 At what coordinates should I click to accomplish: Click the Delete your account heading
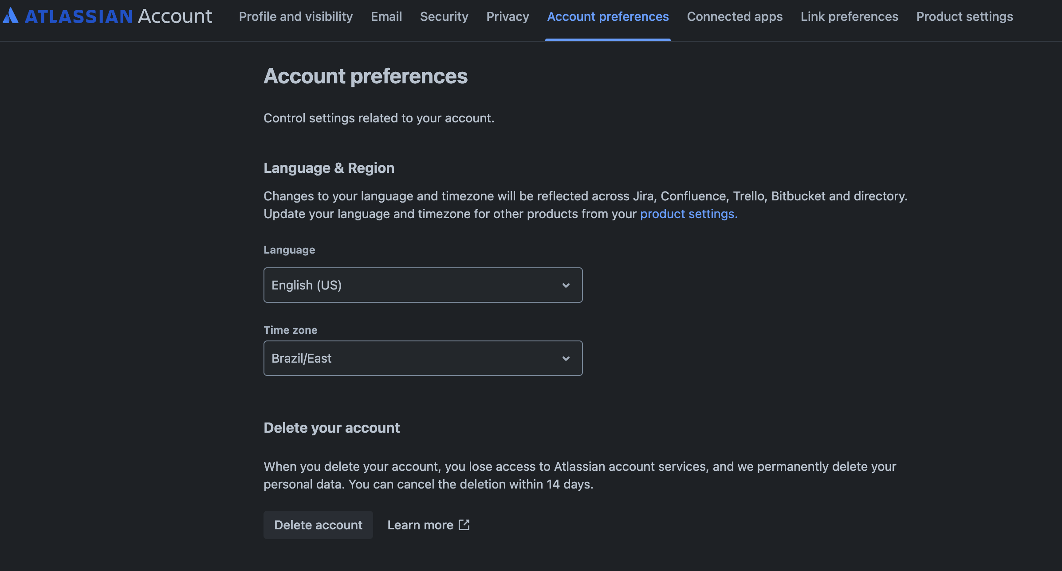331,428
